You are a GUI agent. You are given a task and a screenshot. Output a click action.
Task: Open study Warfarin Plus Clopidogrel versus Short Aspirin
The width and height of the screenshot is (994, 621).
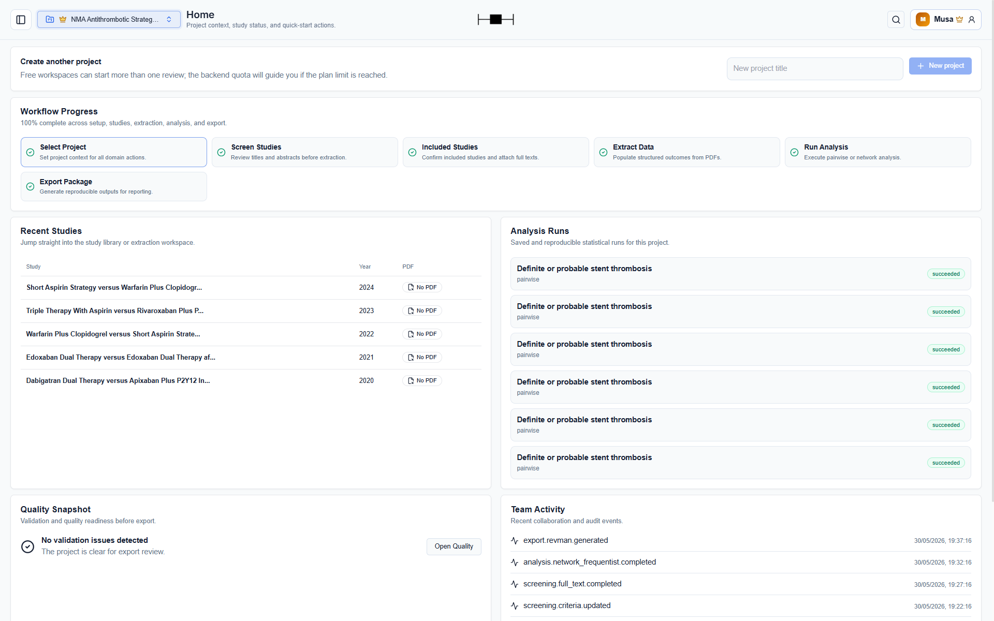[113, 334]
